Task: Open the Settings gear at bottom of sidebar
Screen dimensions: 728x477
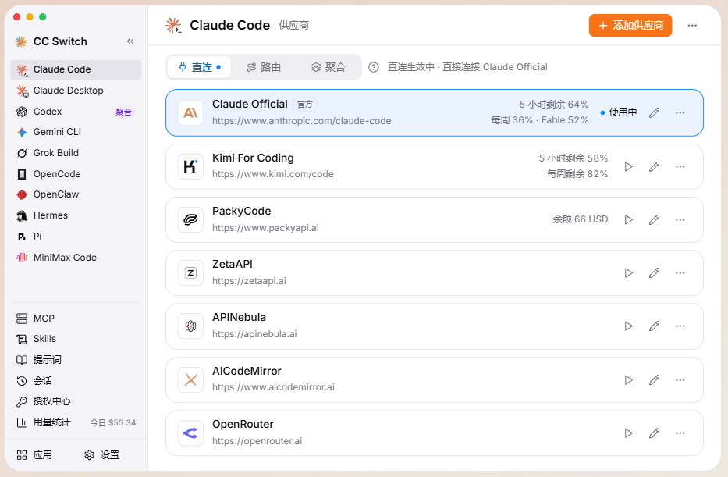Action: pyautogui.click(x=101, y=455)
